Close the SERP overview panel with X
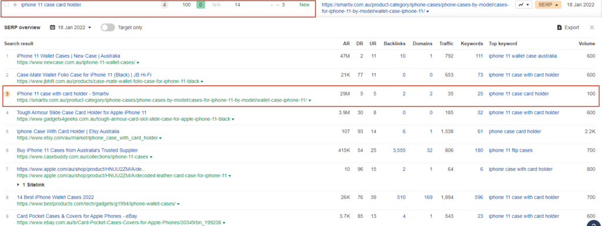This screenshot has width=602, height=226. 592,28
